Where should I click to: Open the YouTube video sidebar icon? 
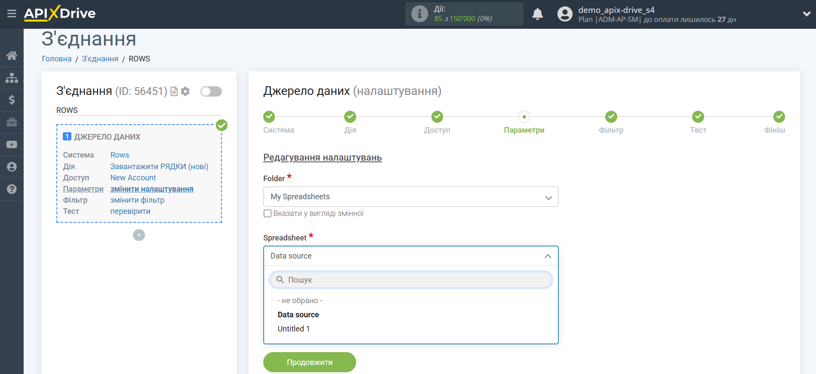tap(12, 145)
